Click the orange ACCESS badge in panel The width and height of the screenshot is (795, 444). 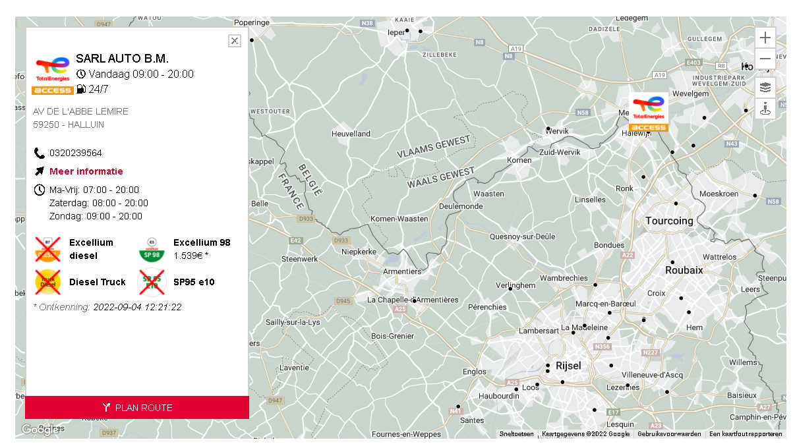(53, 90)
